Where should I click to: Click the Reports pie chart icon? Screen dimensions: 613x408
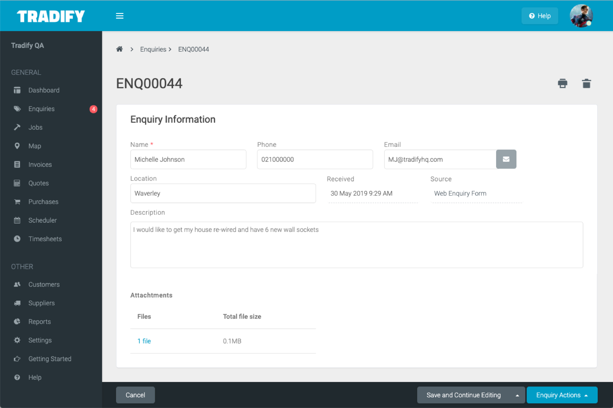tap(17, 321)
